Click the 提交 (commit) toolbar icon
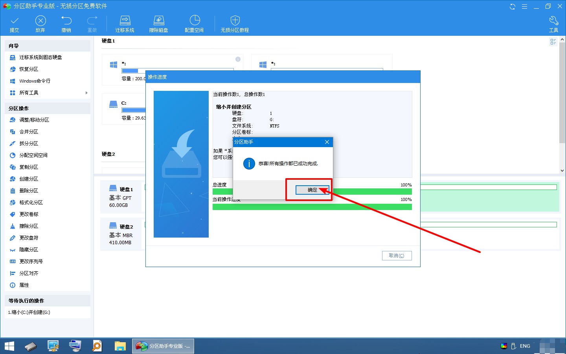Viewport: 566px width, 354px height. (x=15, y=24)
